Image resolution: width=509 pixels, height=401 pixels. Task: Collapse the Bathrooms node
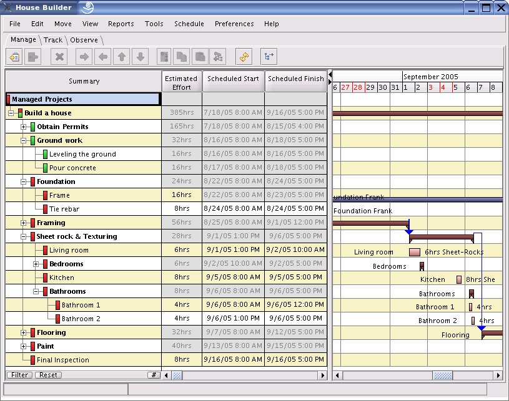point(36,291)
